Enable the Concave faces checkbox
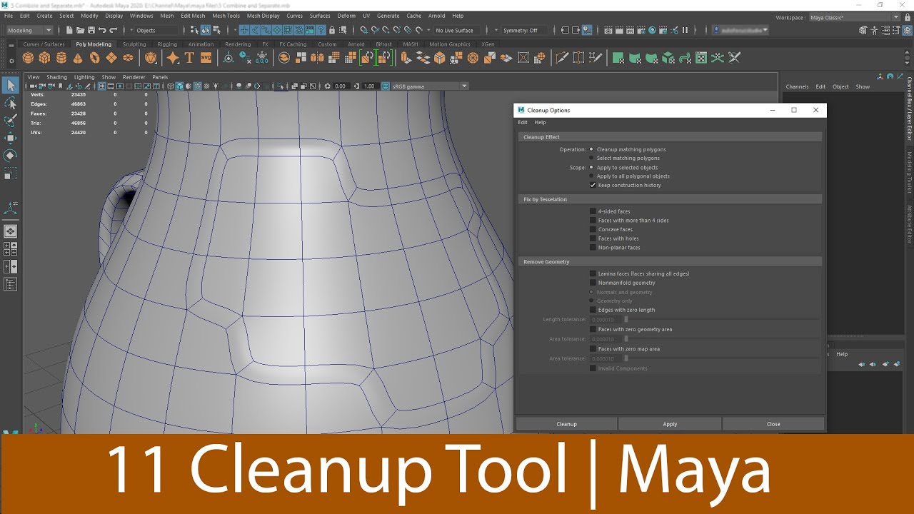Viewport: 914px width, 514px height. click(x=593, y=229)
